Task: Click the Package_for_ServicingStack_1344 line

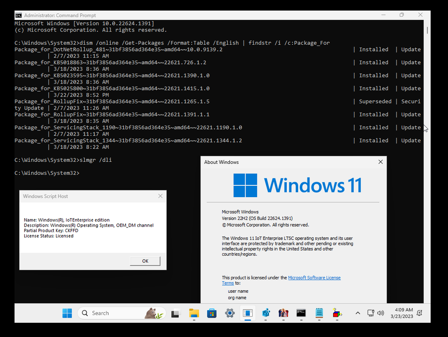Action: coord(128,141)
